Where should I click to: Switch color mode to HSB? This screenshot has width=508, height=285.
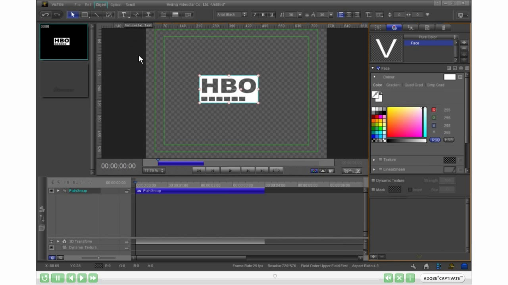[x=448, y=140]
